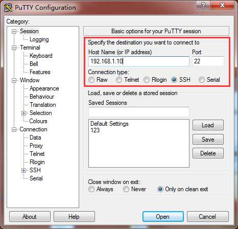Select the Serial connection type radio button

pyautogui.click(x=202, y=80)
